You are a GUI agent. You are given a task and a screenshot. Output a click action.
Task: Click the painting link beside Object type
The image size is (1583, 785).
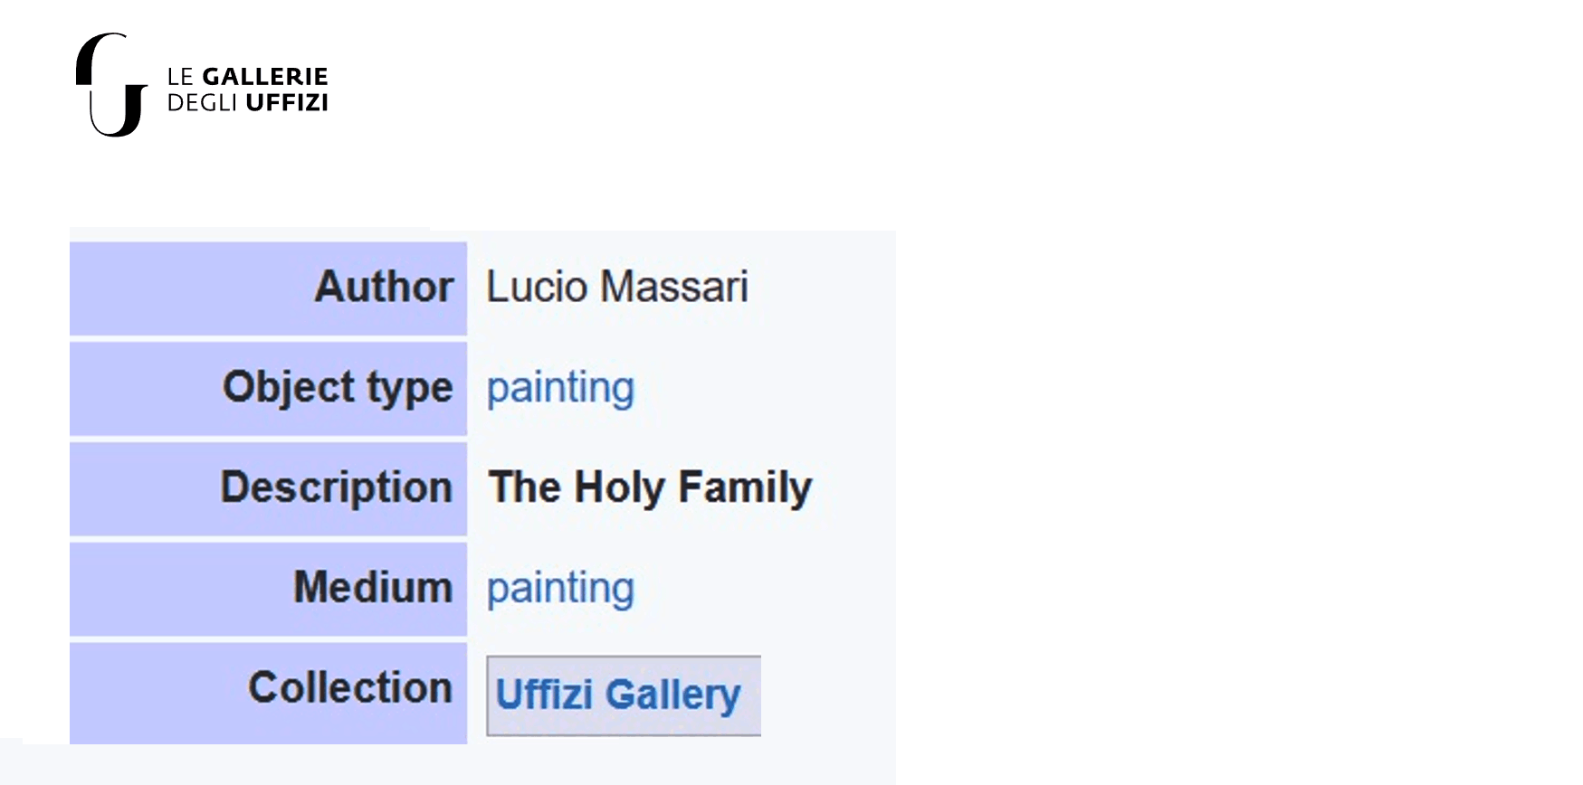click(560, 388)
